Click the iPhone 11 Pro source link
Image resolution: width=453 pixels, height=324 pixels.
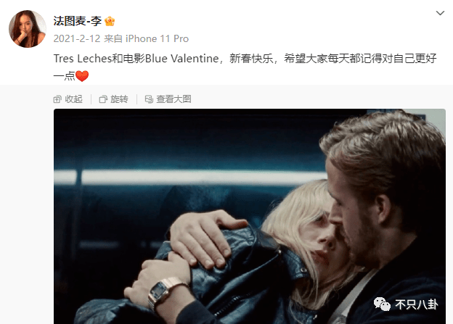point(157,38)
